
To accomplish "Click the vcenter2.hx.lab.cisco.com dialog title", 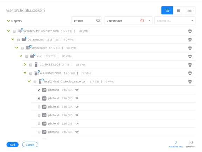I will tap(26, 10).
